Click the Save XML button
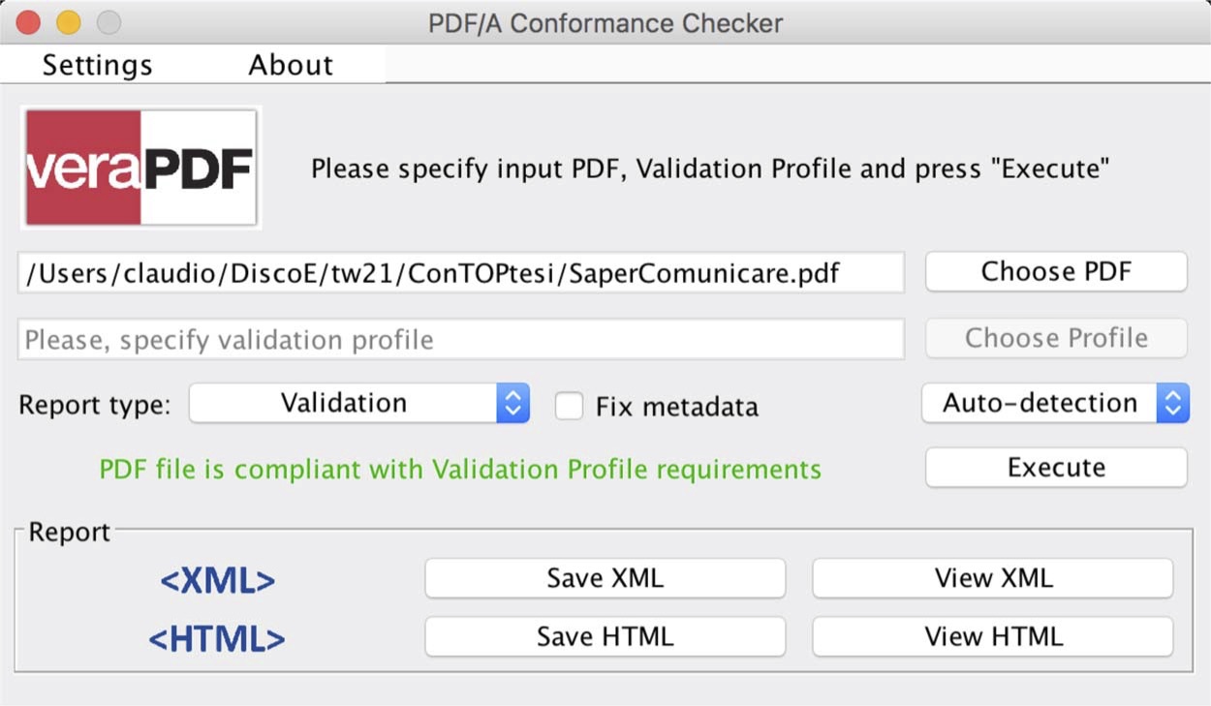The height and width of the screenshot is (706, 1211). coord(605,578)
